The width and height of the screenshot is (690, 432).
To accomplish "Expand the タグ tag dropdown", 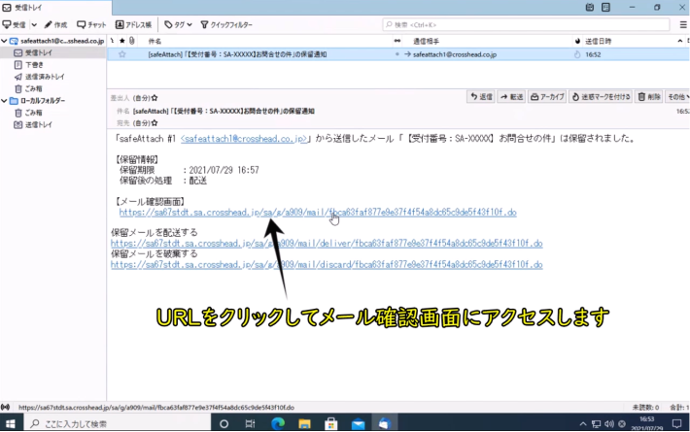I will click(x=178, y=24).
